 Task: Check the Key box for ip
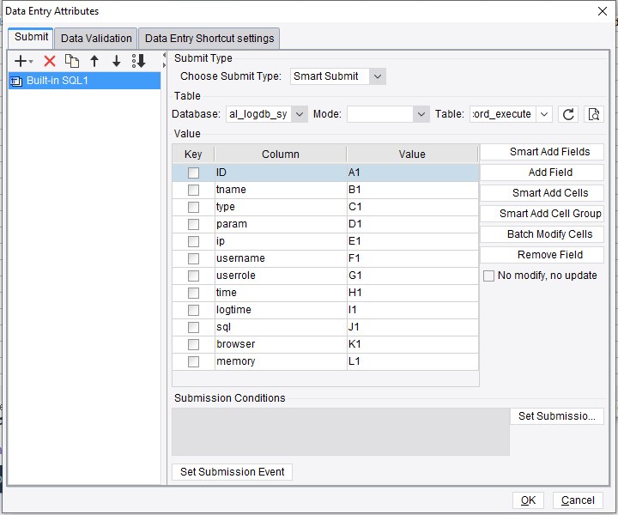click(193, 241)
